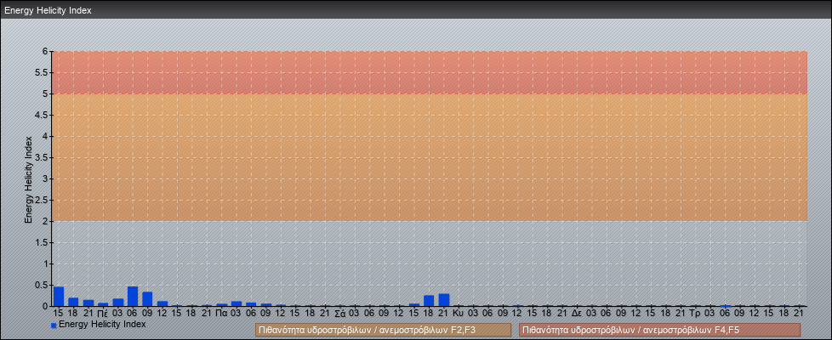Select the Κυ day marker on the x-axis
Viewport: 832px width, 340px height.
[x=458, y=314]
